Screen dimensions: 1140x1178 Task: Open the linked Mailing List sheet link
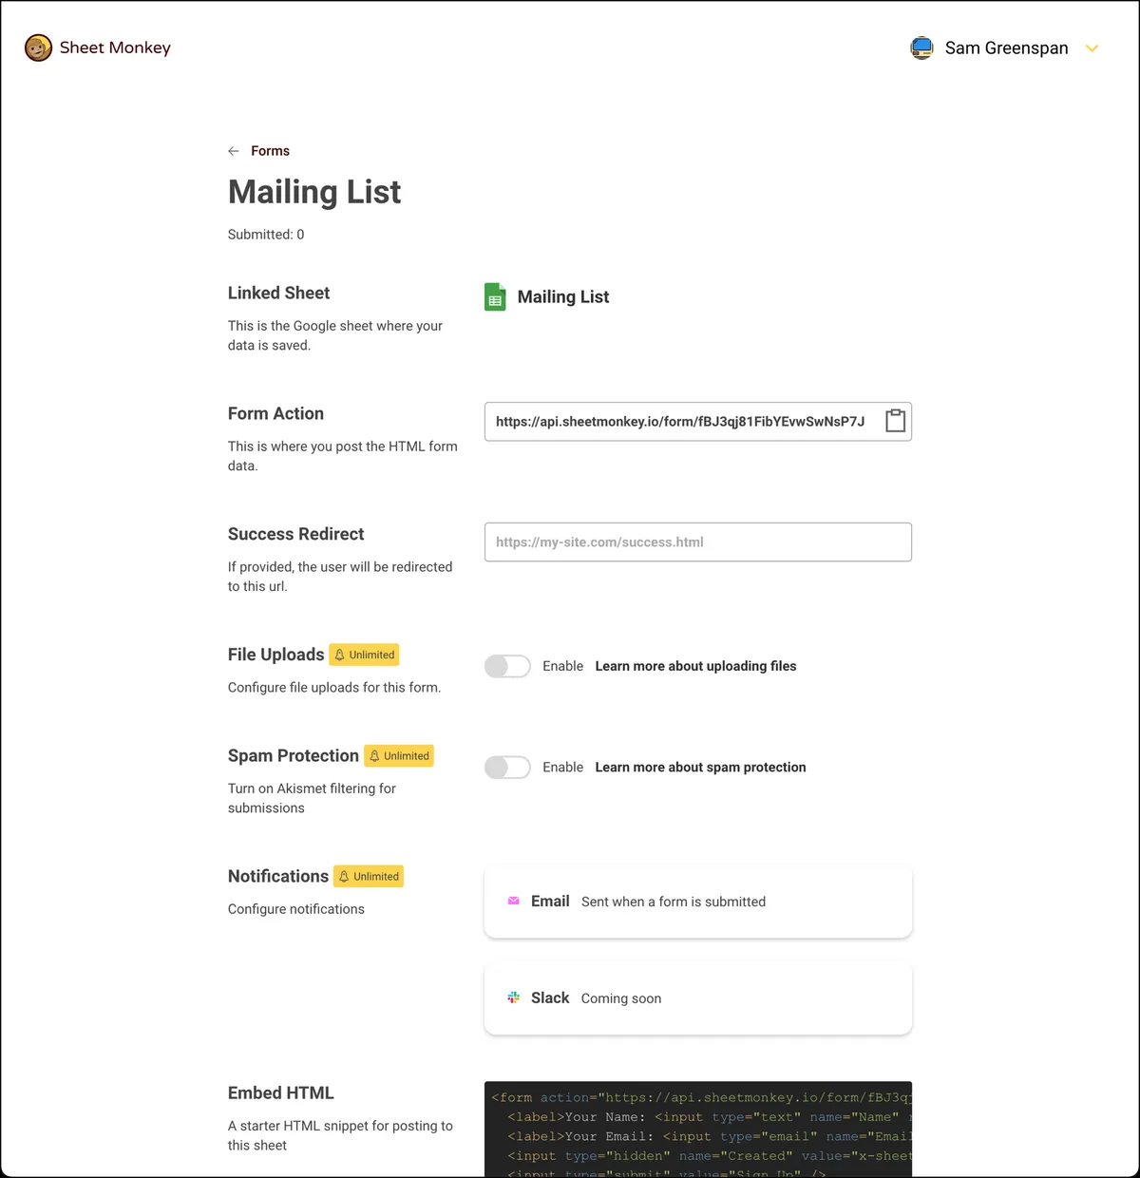pos(563,296)
